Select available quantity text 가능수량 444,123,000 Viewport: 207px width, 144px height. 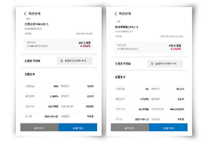(171, 36)
